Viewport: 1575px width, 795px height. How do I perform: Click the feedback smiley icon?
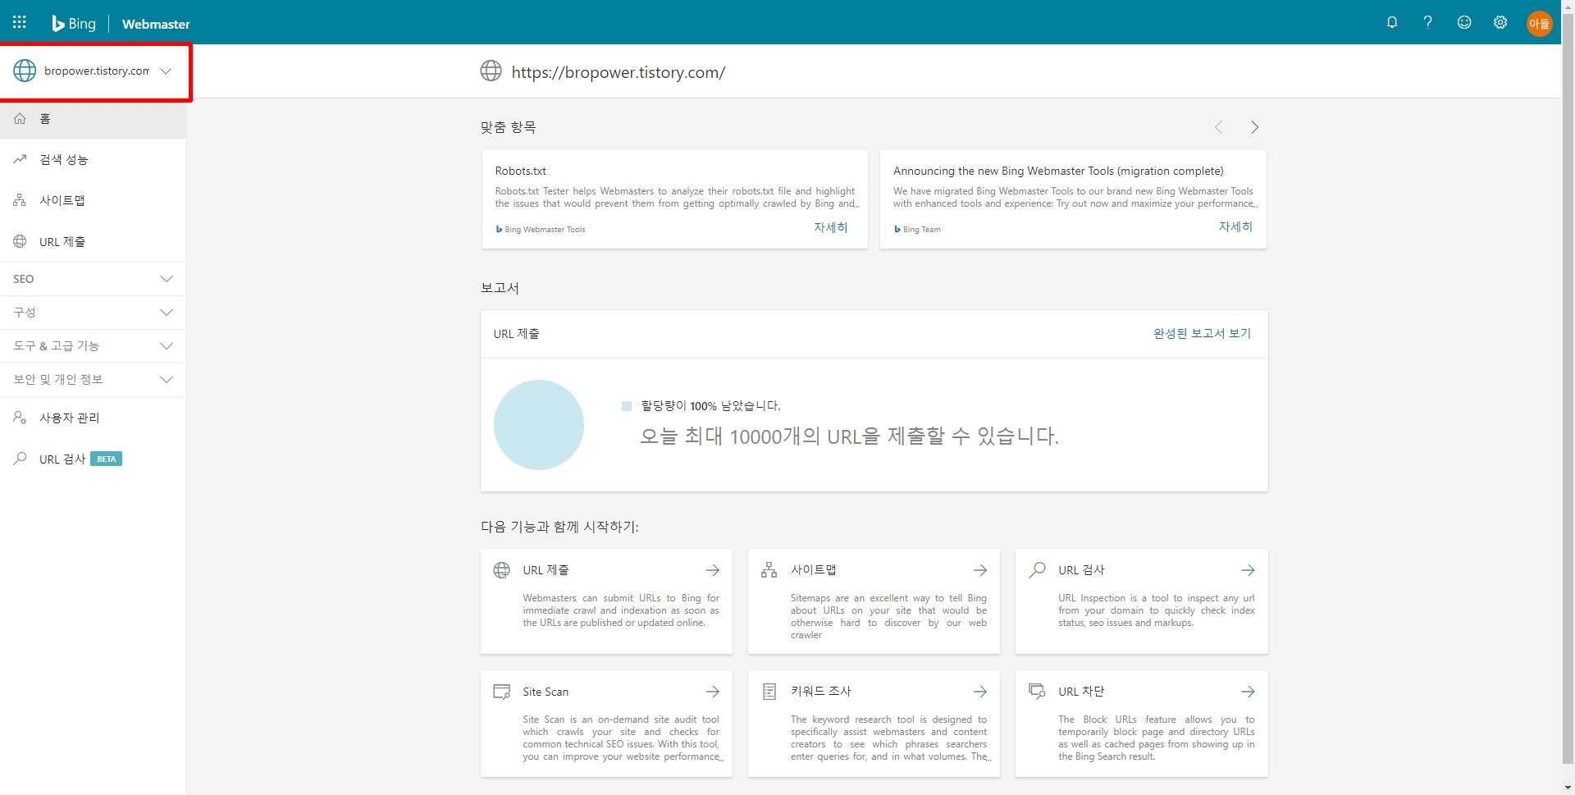tap(1464, 22)
